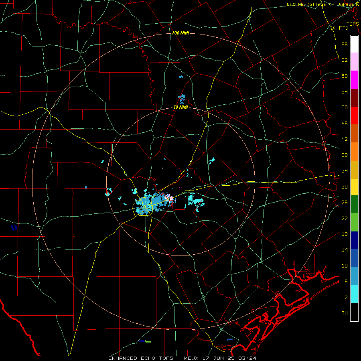Pick the navy blue legend swatch
Image resolution: width=361 pixels, height=361 pixels.
[354, 240]
